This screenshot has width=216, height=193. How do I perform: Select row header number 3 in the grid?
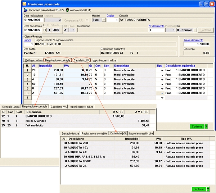coord(27,79)
